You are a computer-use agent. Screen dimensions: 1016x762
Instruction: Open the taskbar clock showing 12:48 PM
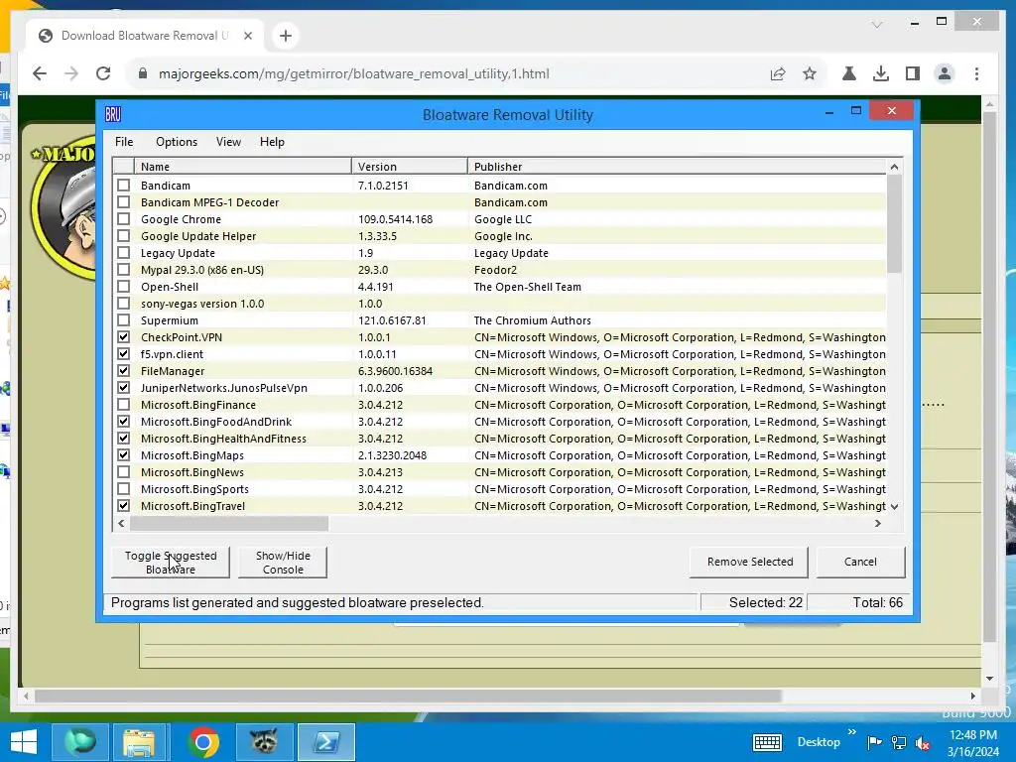(973, 742)
